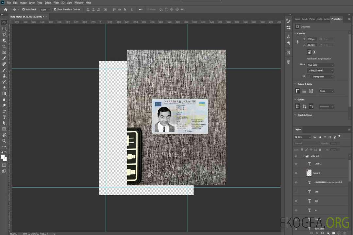Screen dimensions: 353x235
Task: Select the Eyedropper tool
Action: [x=4, y=58]
